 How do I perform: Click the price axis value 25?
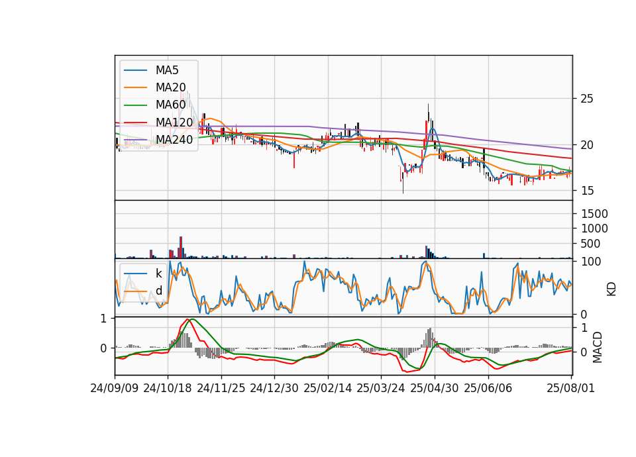pos(587,99)
